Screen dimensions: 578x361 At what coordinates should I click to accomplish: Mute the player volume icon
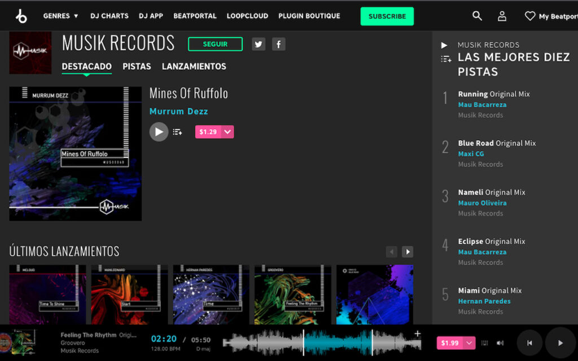[500, 343]
